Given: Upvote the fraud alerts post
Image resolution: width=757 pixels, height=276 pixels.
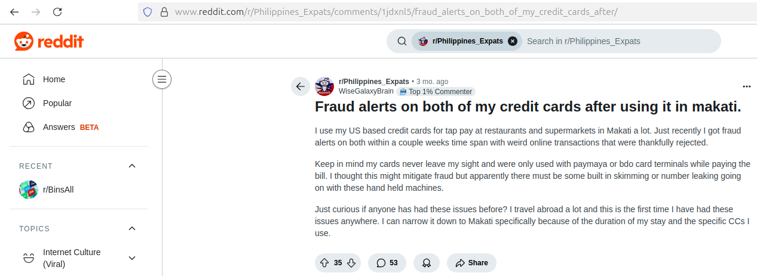Looking at the screenshot, I should tap(324, 263).
